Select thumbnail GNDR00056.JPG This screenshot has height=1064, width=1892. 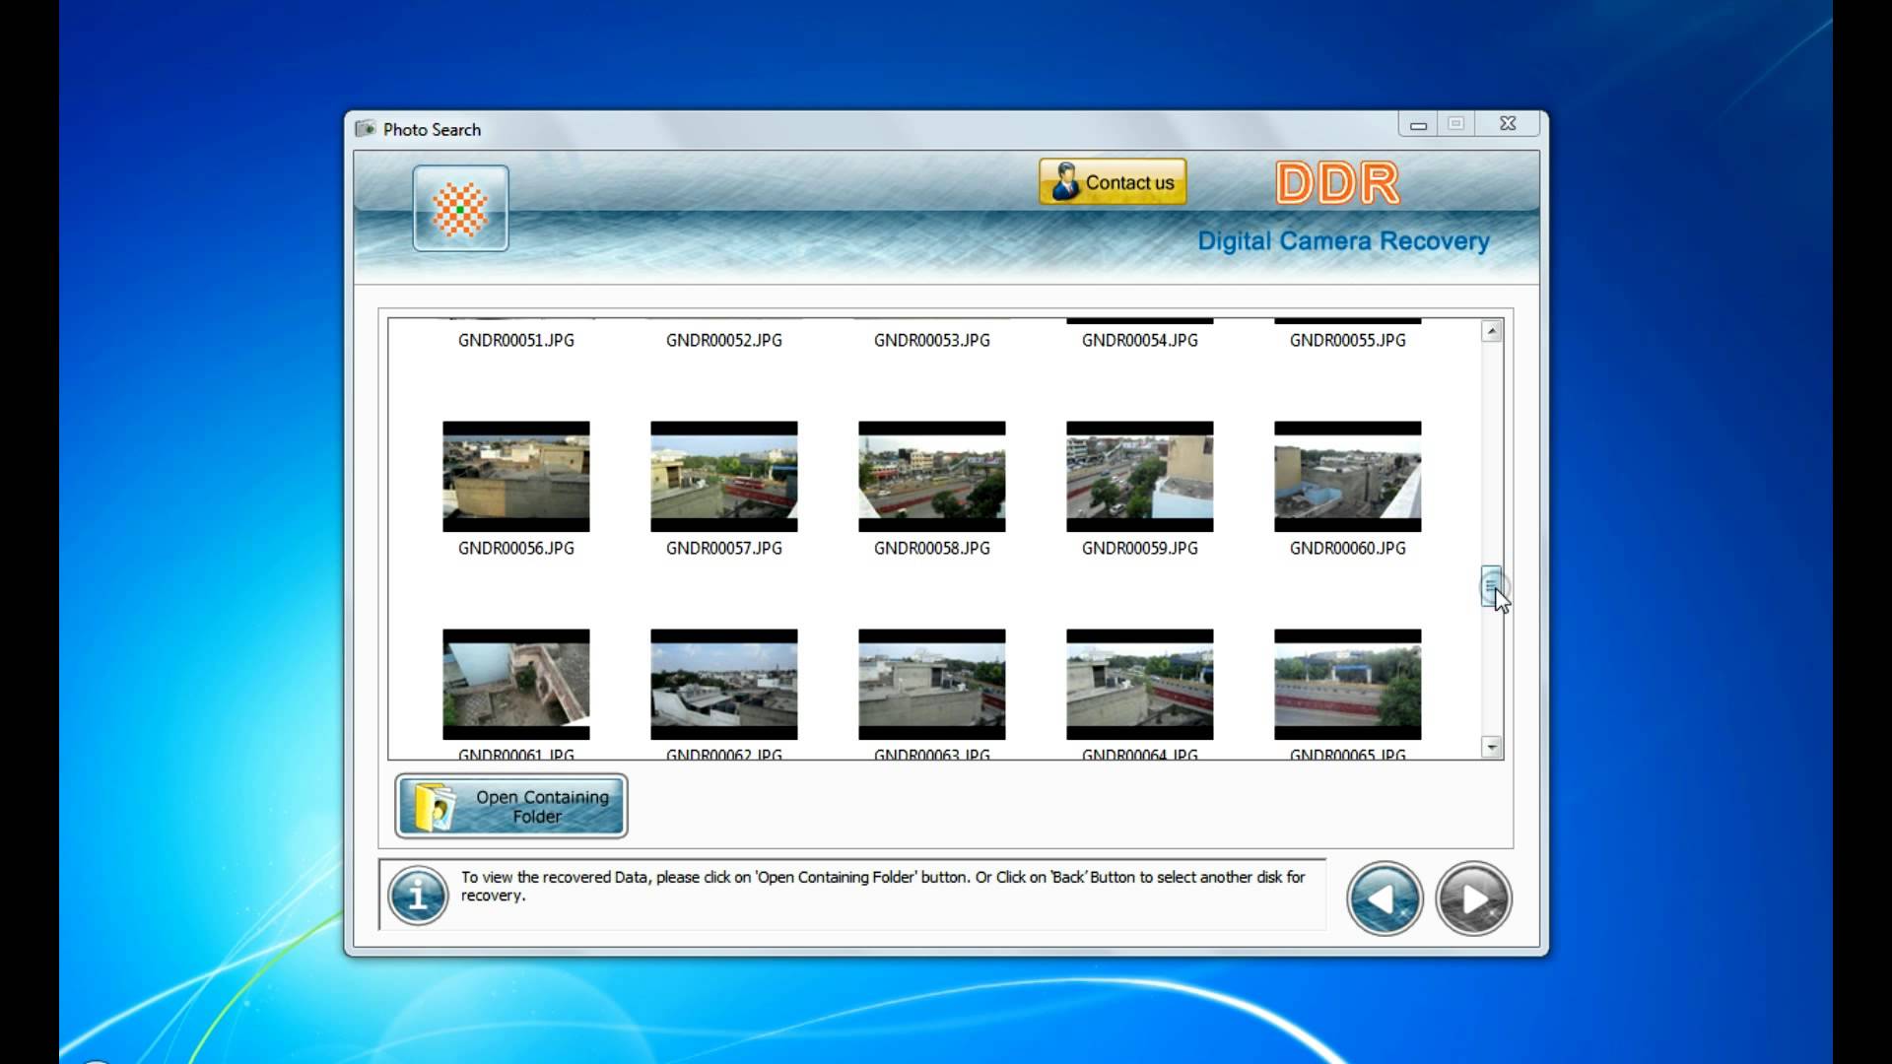pos(516,477)
